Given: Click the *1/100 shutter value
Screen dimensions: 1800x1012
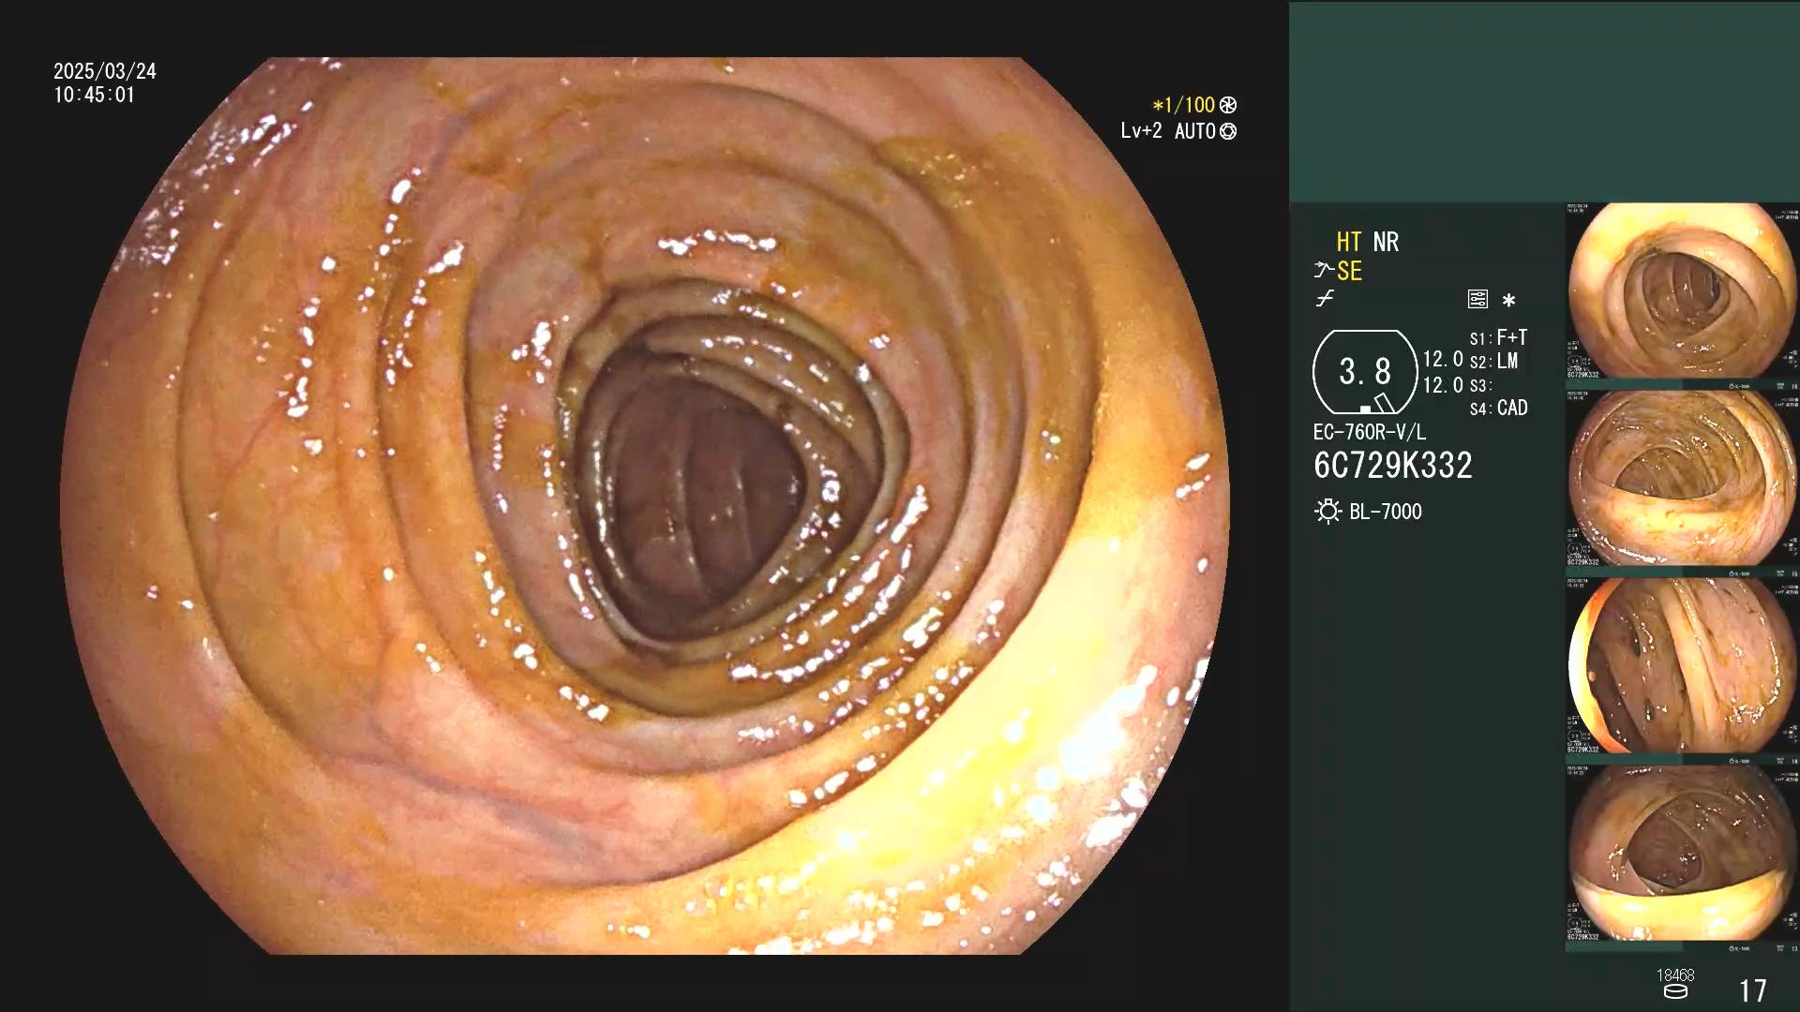Looking at the screenshot, I should click(x=1183, y=105).
